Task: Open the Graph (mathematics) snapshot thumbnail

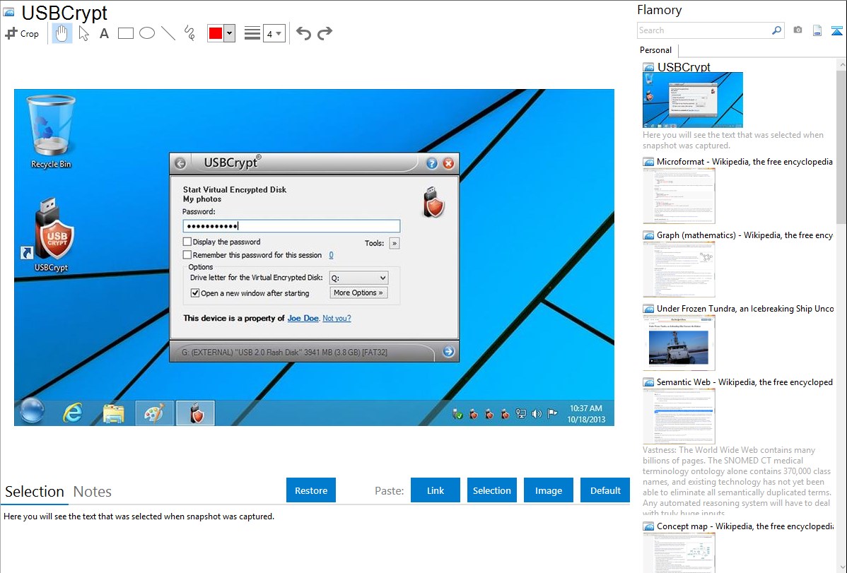Action: (x=679, y=269)
